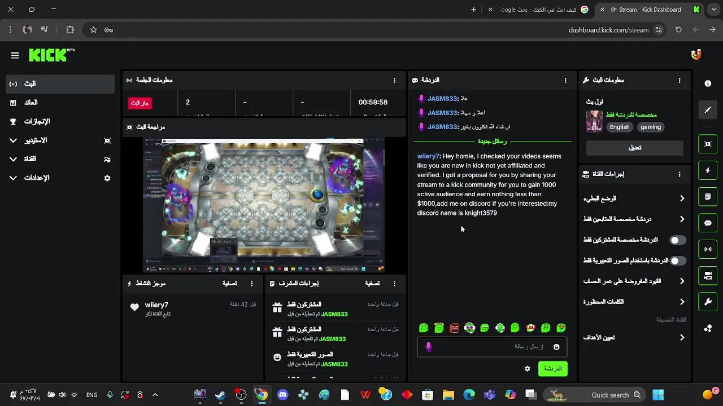Open the Windows Start menu

click(x=658, y=395)
